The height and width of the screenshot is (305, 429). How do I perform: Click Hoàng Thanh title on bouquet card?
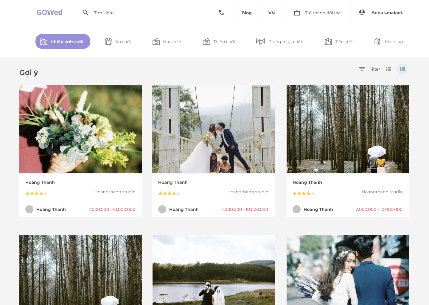point(40,182)
